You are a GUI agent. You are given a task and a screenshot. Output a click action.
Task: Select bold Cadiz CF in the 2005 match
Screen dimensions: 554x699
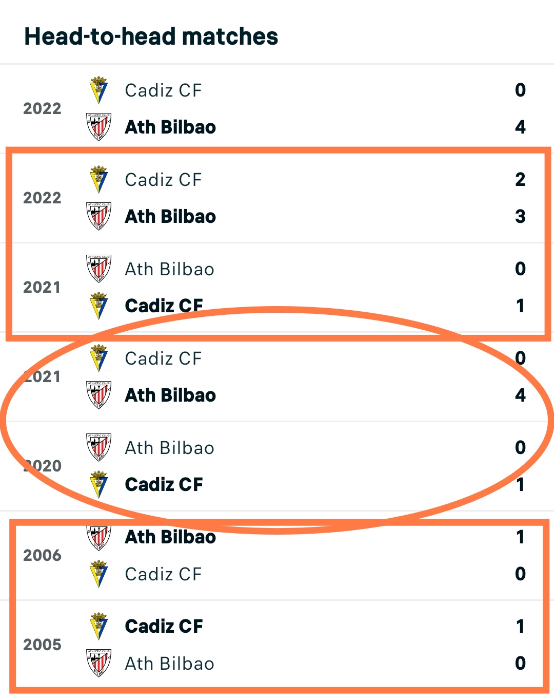pyautogui.click(x=164, y=626)
